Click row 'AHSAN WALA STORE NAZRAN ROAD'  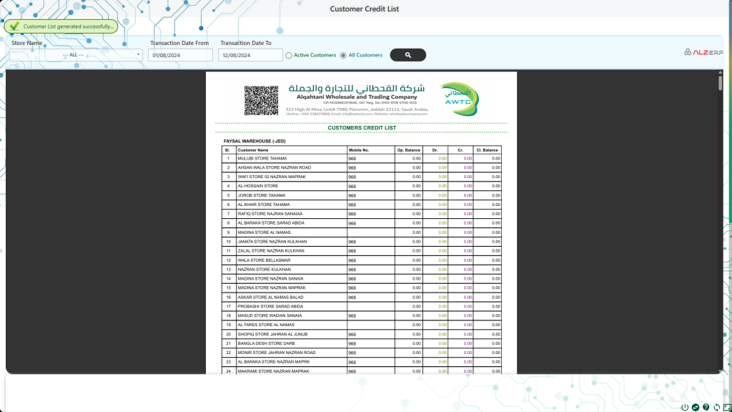pos(362,167)
